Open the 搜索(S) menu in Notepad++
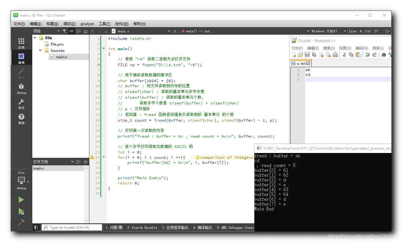The height and width of the screenshot is (242, 402). (x=329, y=48)
